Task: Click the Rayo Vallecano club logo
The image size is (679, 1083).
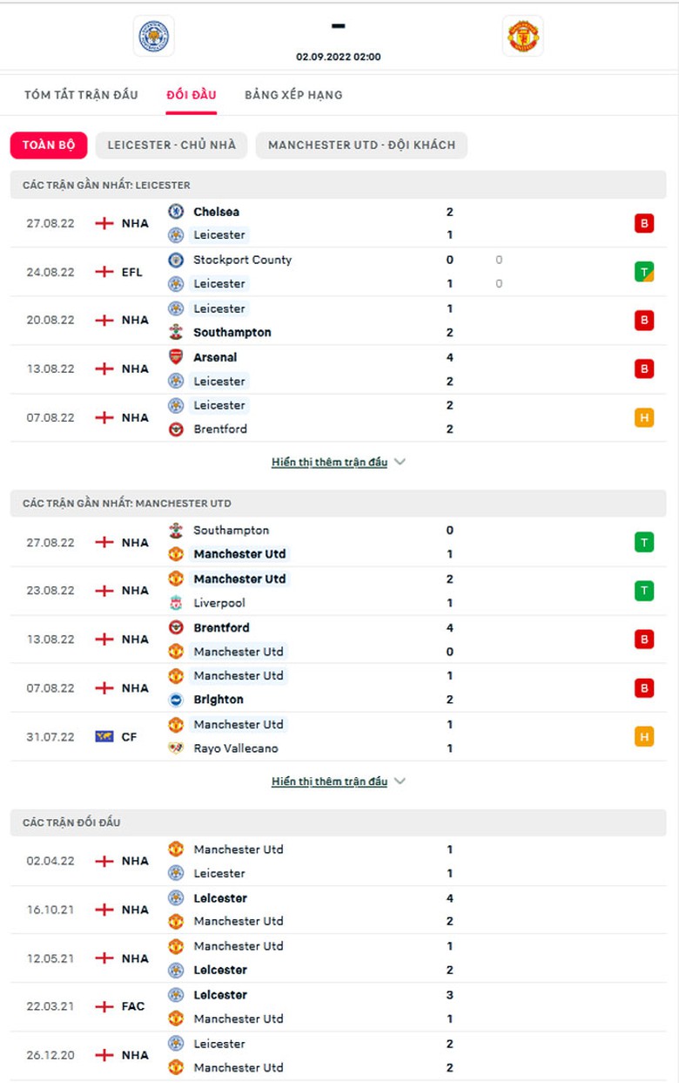Action: (176, 748)
